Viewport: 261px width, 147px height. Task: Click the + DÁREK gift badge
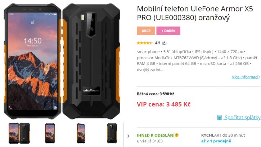pyautogui.click(x=168, y=31)
